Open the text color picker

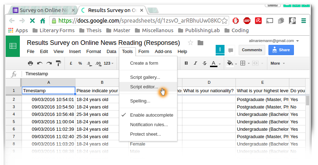click(x=214, y=64)
